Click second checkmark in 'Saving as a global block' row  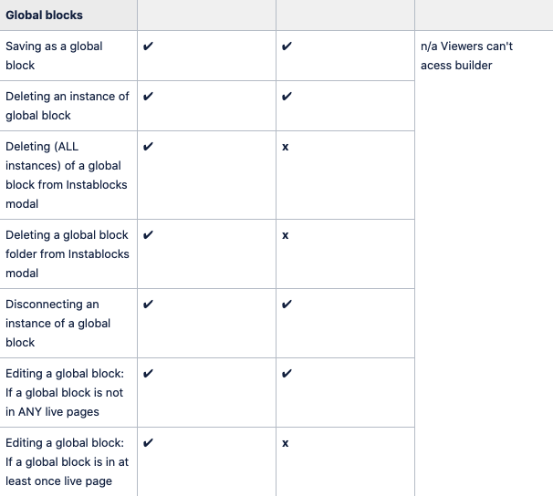click(x=287, y=46)
